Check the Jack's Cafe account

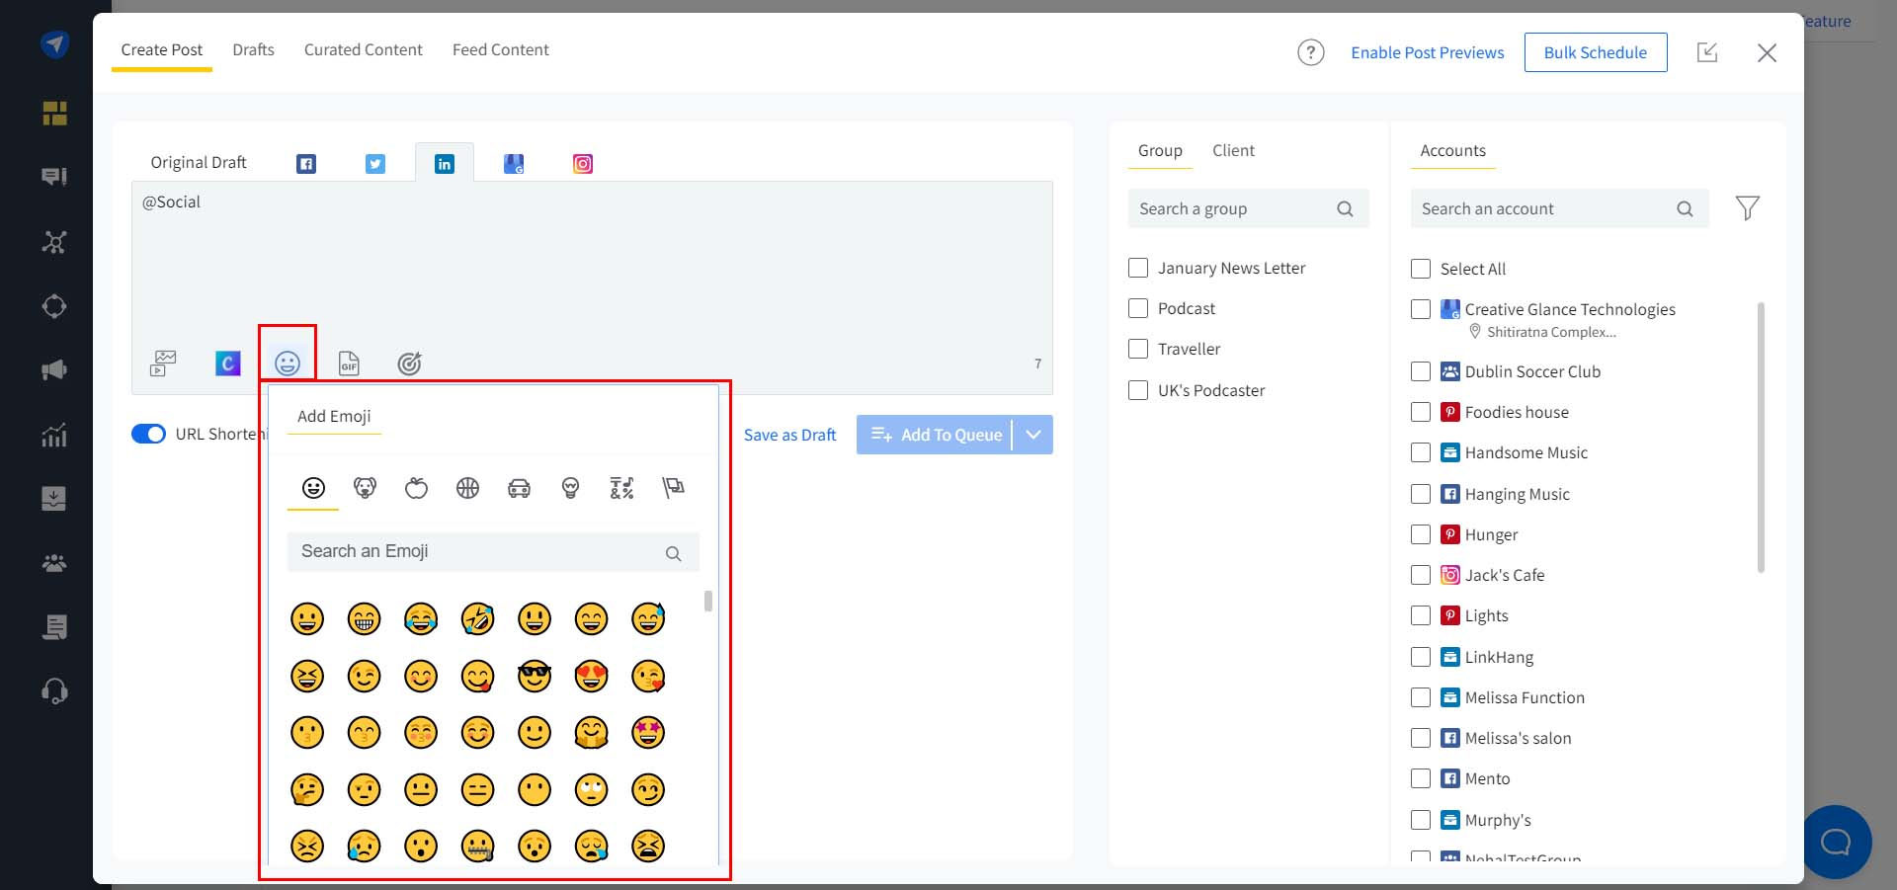click(x=1421, y=575)
